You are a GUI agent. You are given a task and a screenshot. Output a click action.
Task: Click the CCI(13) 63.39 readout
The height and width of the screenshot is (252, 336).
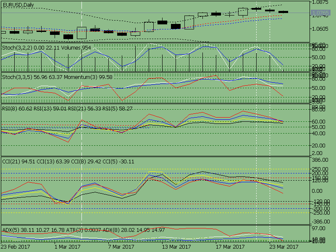point(53,161)
